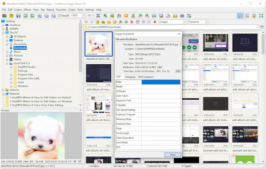The width and height of the screenshot is (266, 169).
Task: Open the Settings menu
Action: pyautogui.click(x=90, y=10)
